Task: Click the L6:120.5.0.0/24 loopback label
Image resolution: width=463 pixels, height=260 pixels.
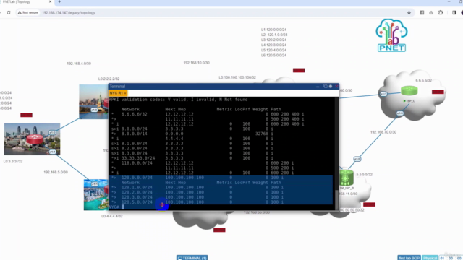Action: click(x=273, y=56)
